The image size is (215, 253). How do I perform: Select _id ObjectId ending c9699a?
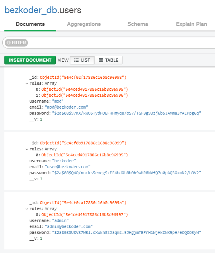[83, 203]
